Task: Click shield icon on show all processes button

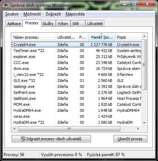Action: (x=23, y=139)
